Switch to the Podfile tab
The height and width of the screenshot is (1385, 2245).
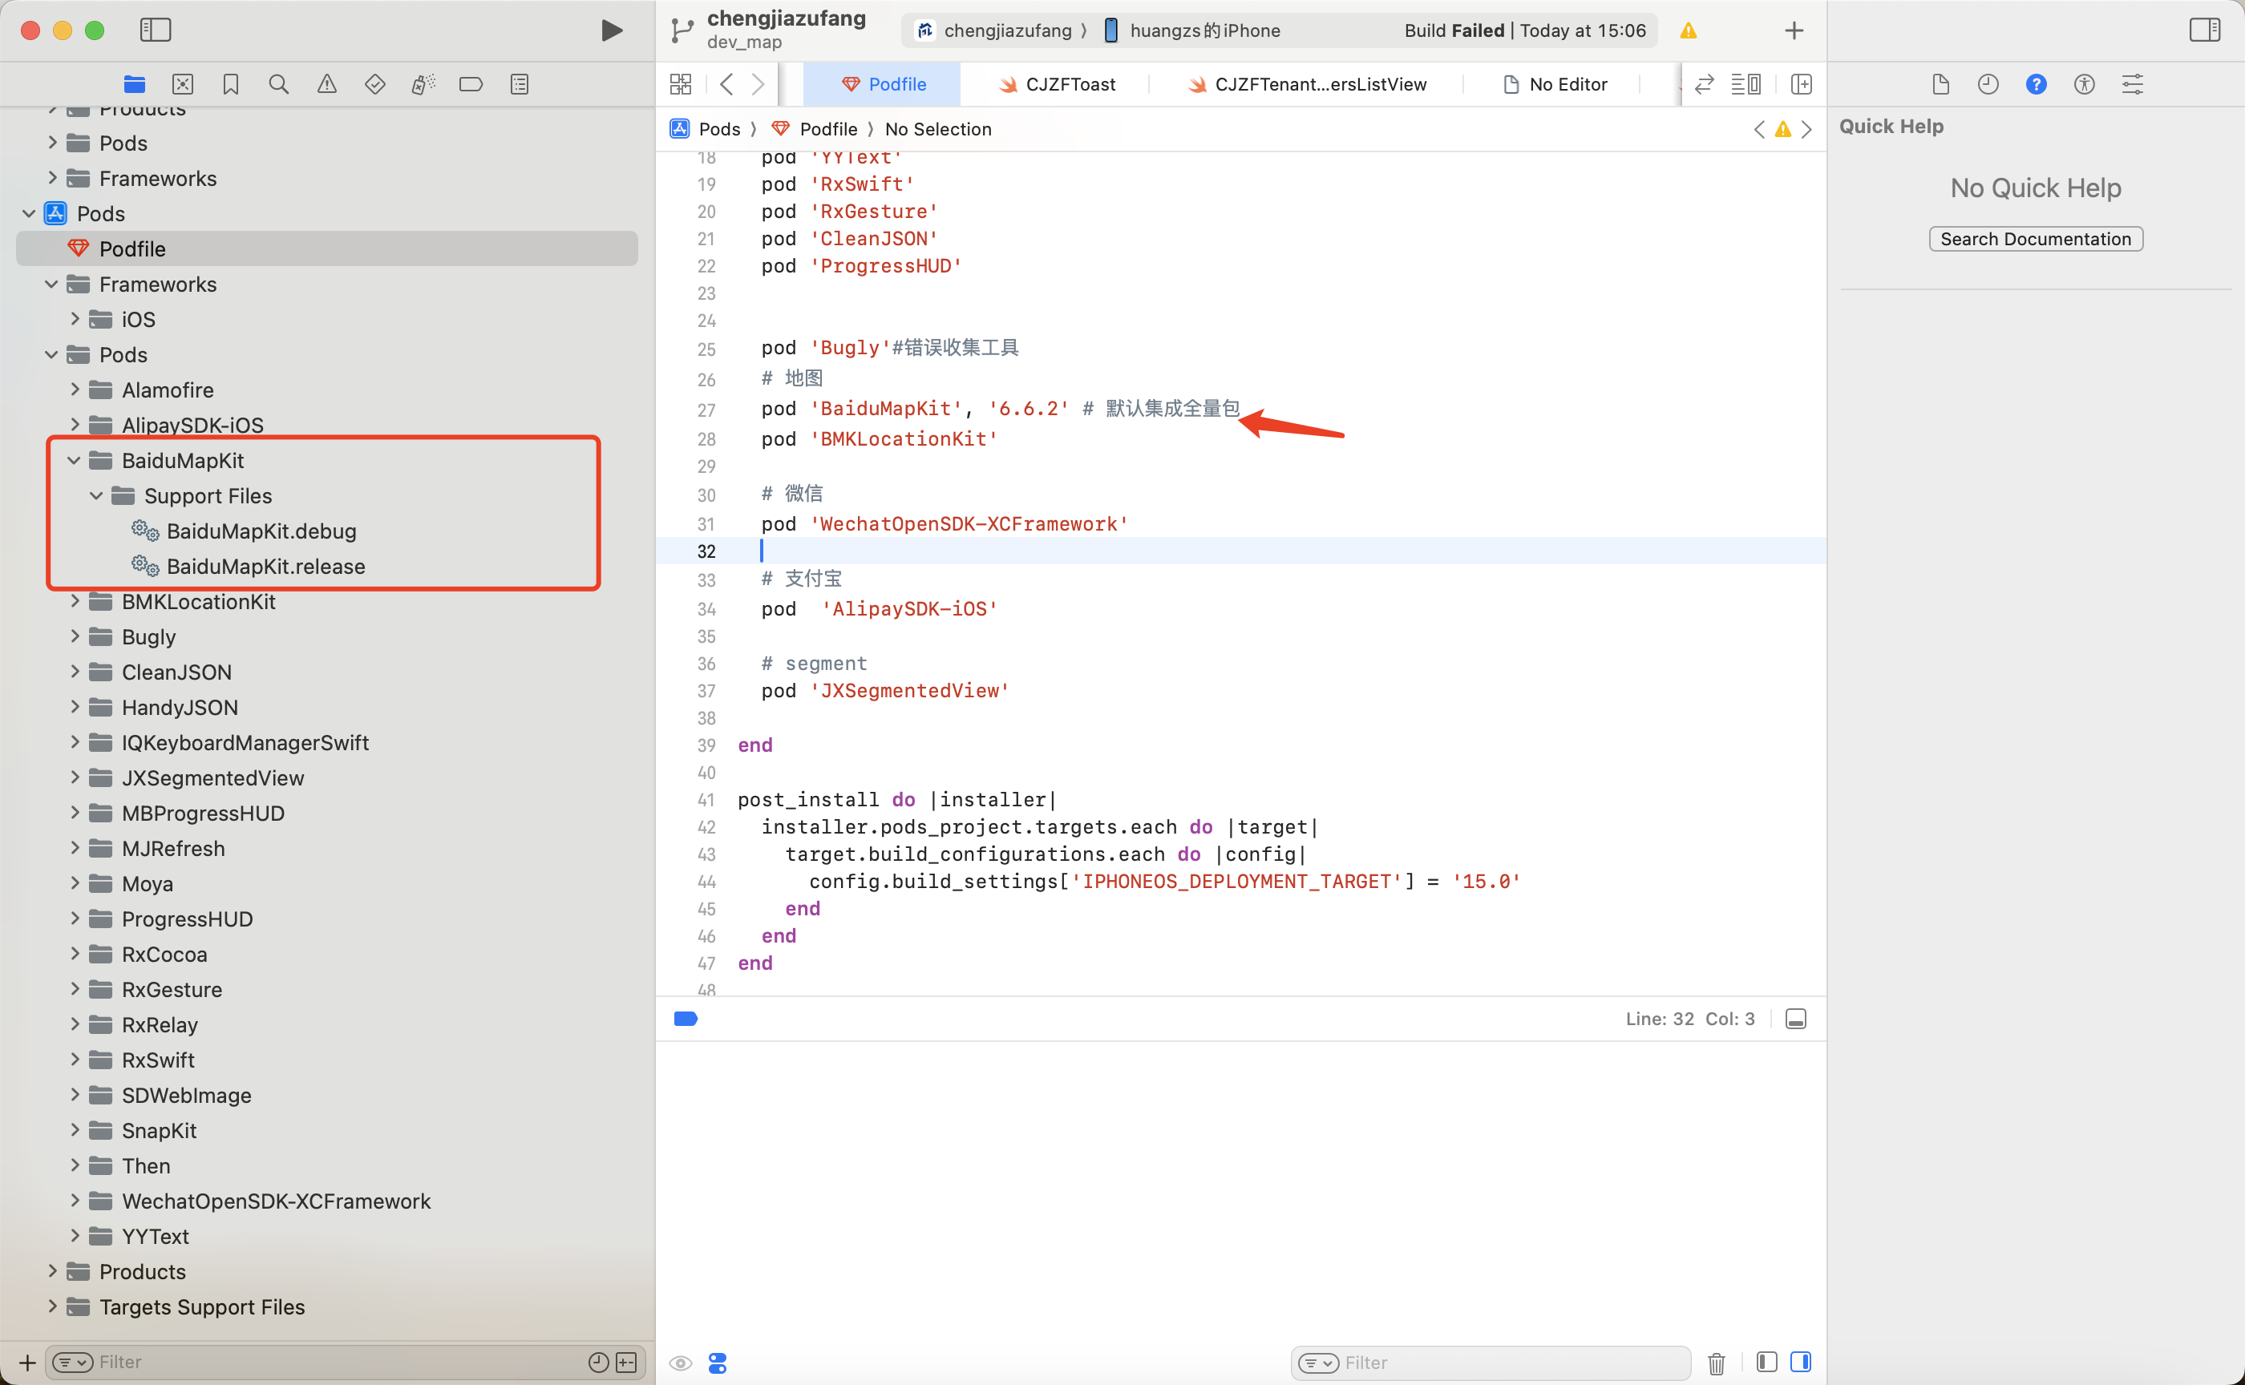click(883, 84)
